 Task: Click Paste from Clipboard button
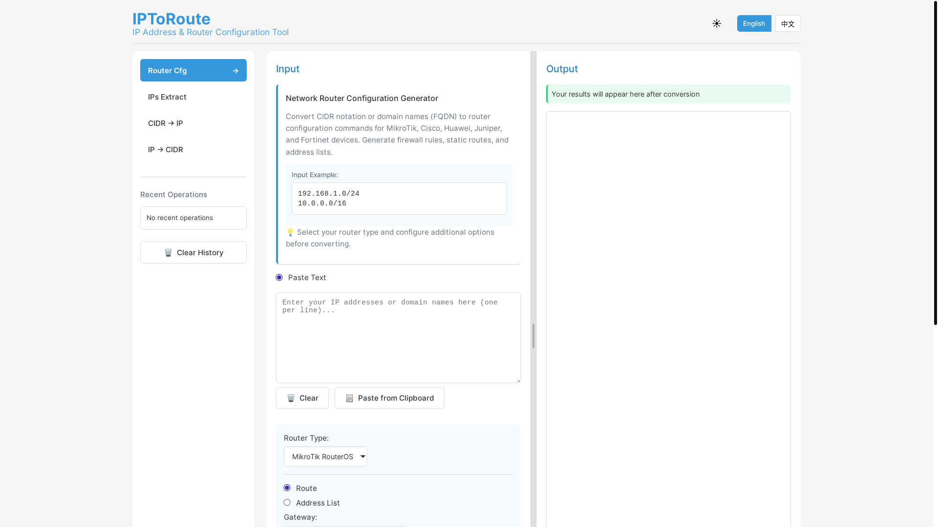click(x=389, y=398)
